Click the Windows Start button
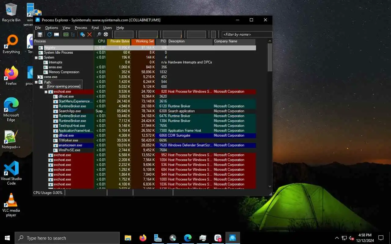 (x=7, y=238)
